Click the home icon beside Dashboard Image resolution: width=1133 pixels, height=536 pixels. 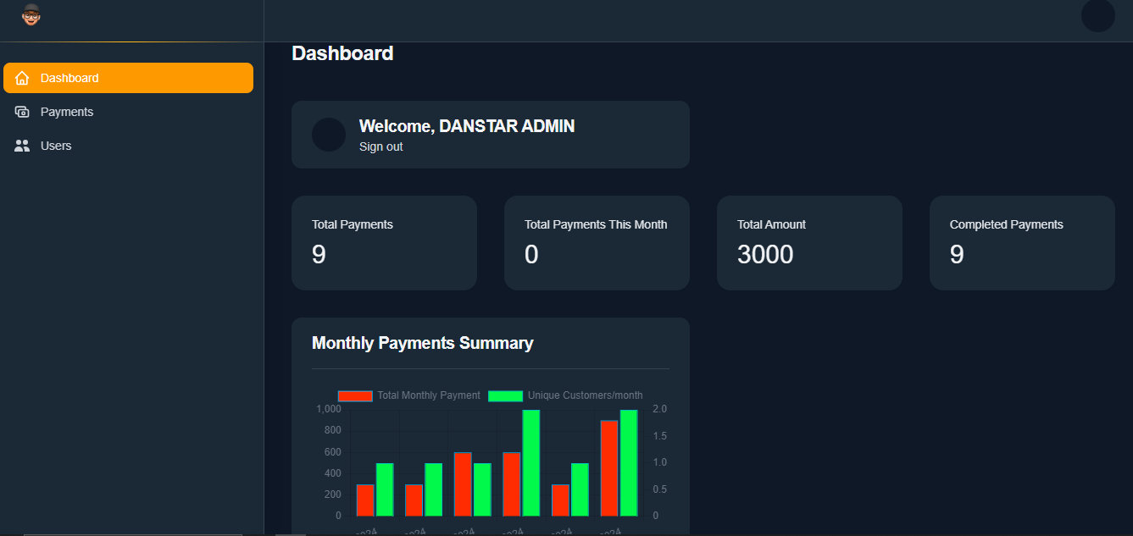[22, 78]
